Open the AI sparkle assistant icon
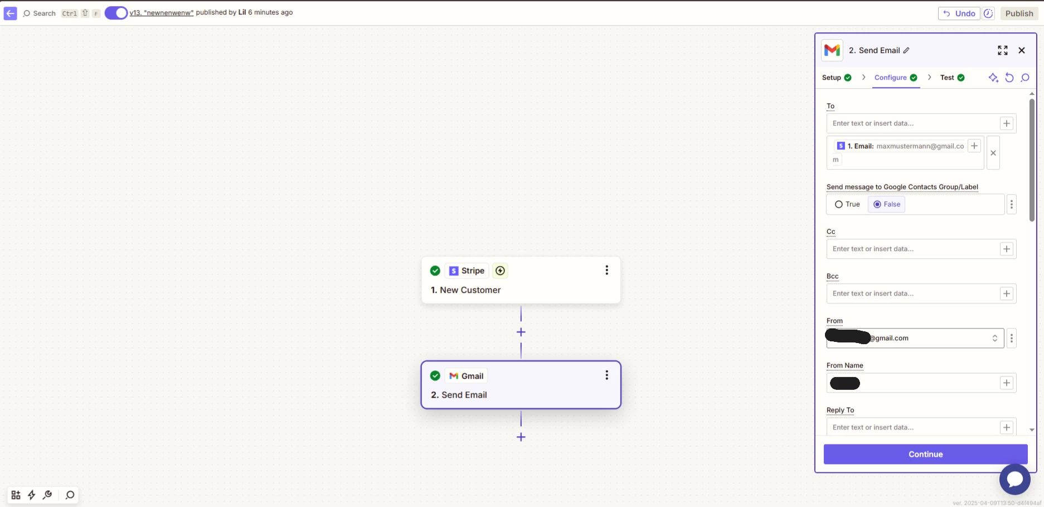 993,78
